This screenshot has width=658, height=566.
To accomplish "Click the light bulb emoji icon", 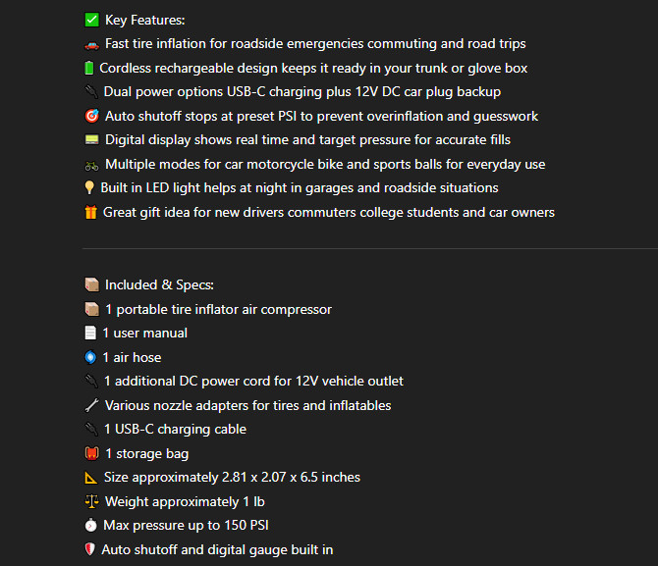I will tap(89, 187).
